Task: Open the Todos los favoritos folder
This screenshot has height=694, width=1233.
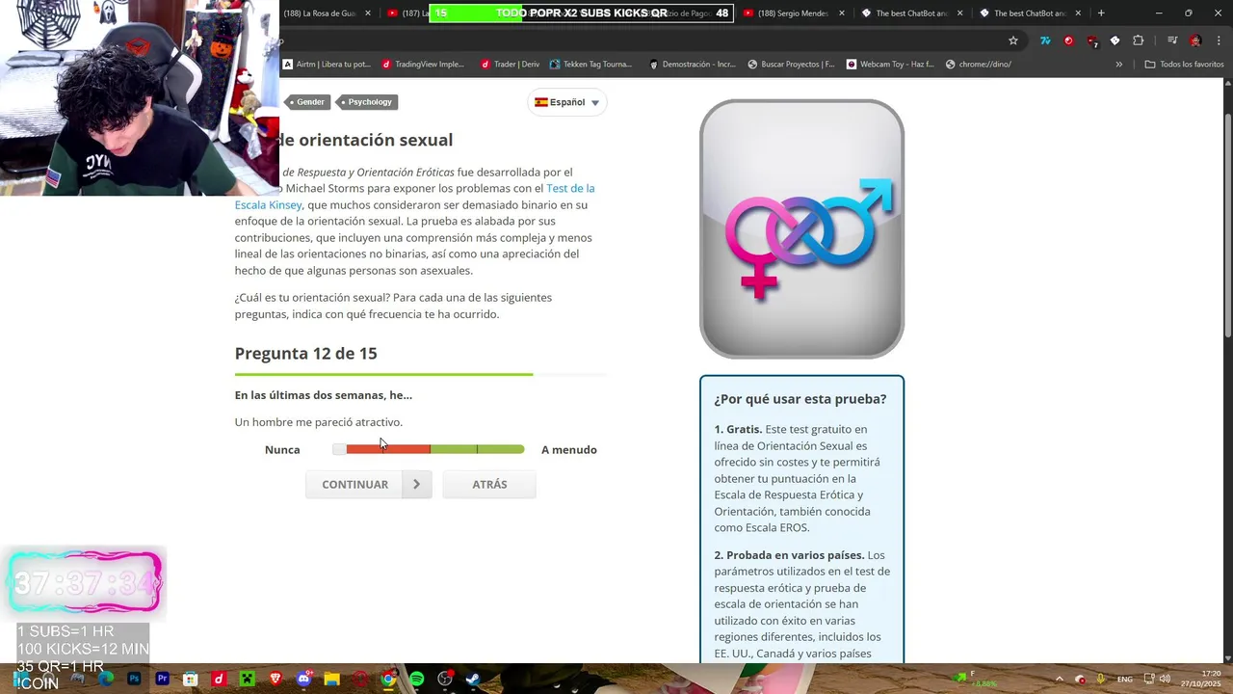Action: click(x=1185, y=65)
